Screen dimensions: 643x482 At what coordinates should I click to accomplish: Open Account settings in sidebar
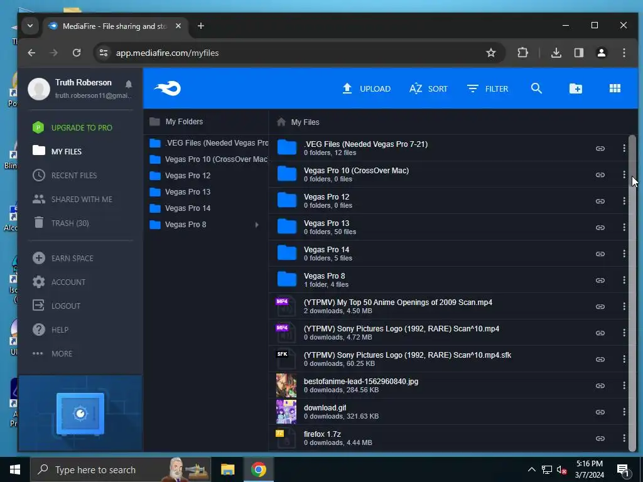(x=59, y=282)
